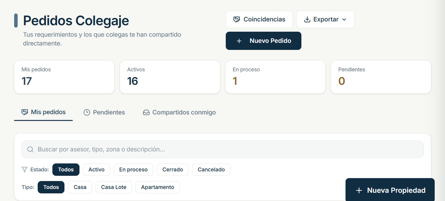Click the number 17 under Mis pedidos
Screen dimensions: 445x201
(x=27, y=81)
